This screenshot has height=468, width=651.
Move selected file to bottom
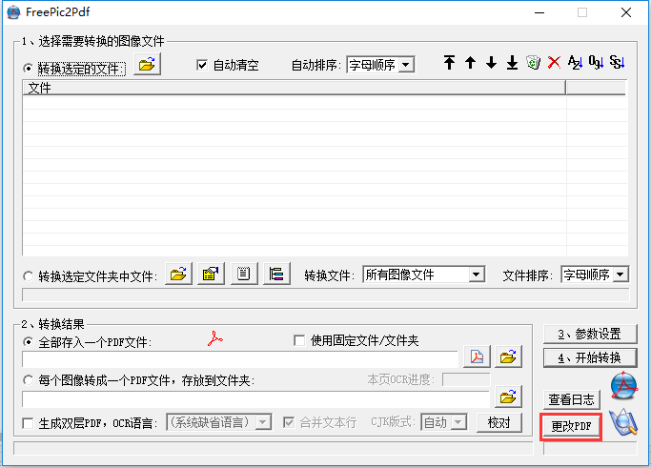[x=513, y=63]
